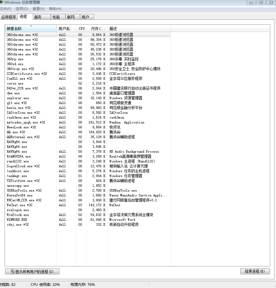Switch to the 联网 tab

pos(73,17)
